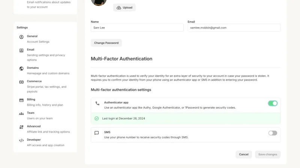The width and height of the screenshot is (300, 168).
Task: Click the cloud upload icon
Action: pyautogui.click(x=119, y=7)
